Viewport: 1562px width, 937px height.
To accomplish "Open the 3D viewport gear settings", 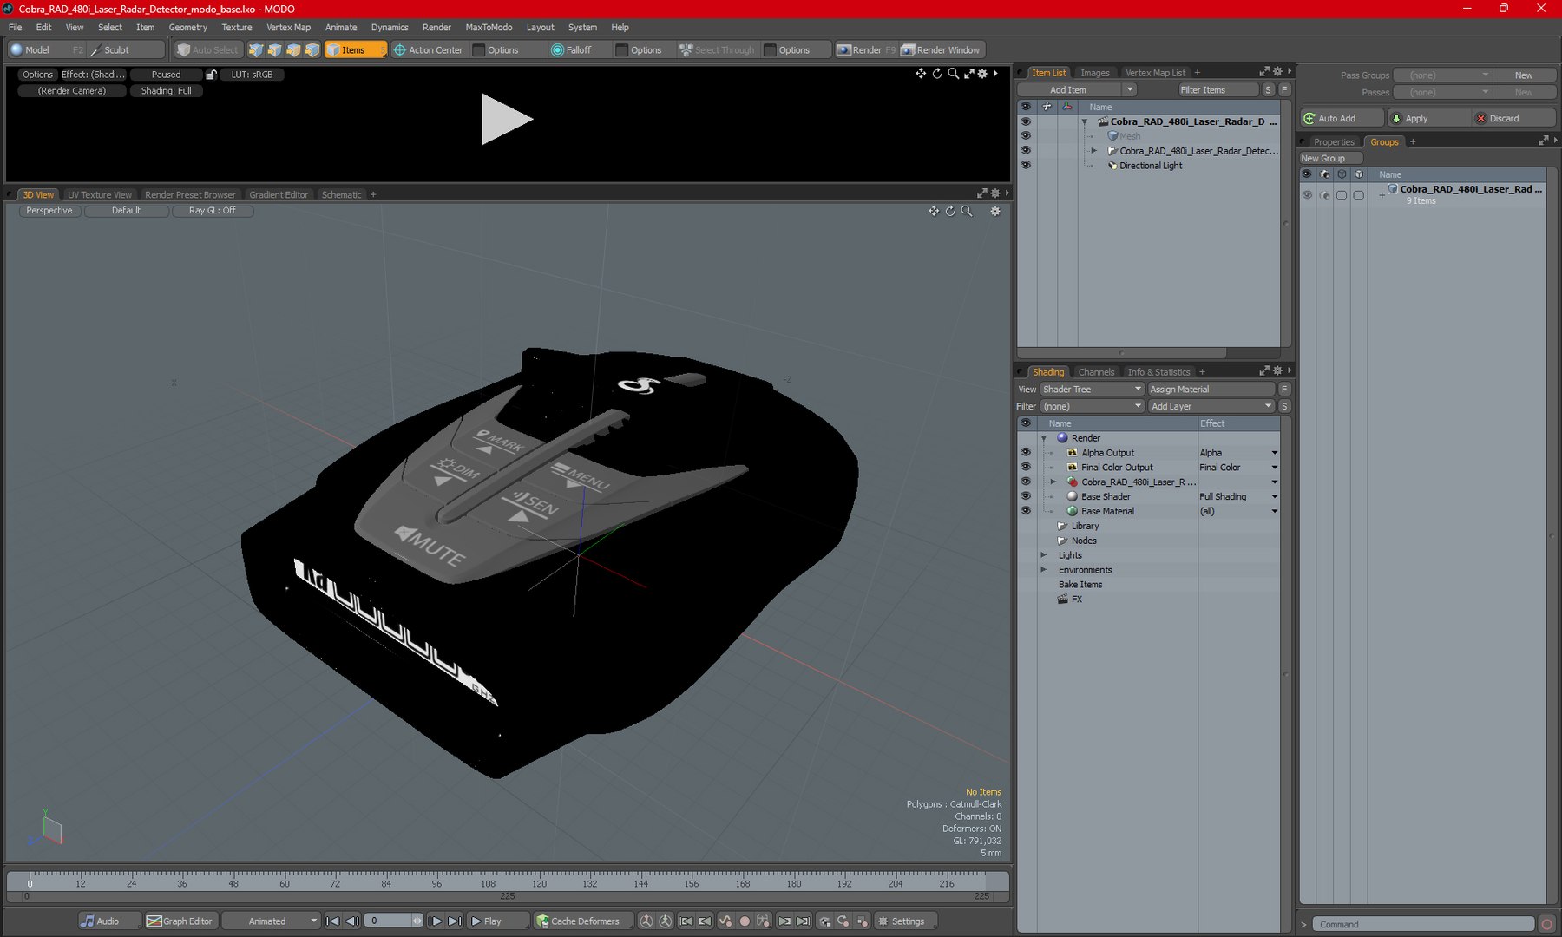I will point(995,211).
